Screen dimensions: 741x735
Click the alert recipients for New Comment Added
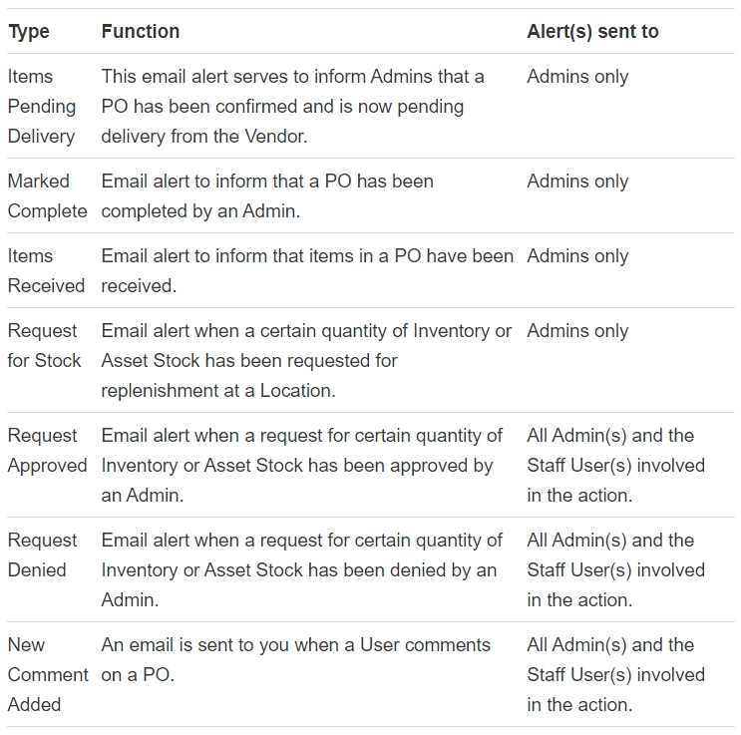(615, 674)
